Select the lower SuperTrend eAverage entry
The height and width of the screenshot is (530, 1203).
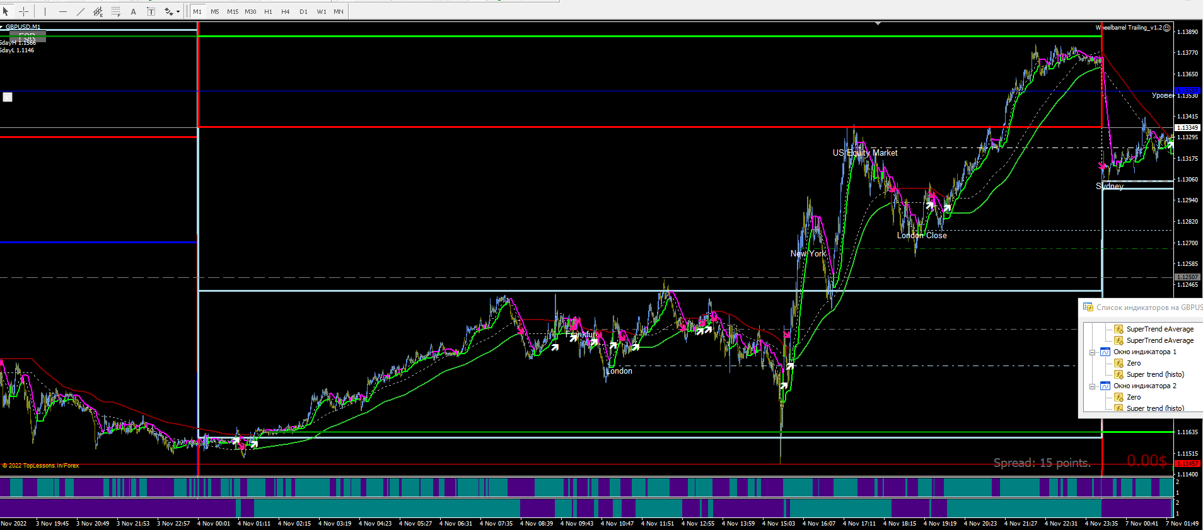point(1159,341)
